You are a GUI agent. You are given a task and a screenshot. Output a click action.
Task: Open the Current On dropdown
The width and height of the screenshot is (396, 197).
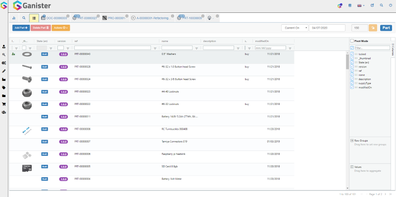pyautogui.click(x=295, y=28)
